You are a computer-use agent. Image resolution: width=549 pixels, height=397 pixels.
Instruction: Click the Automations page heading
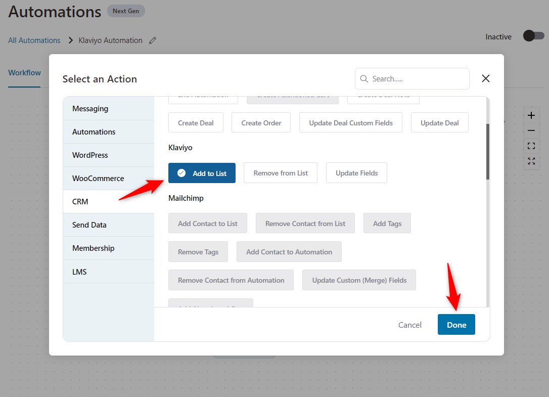55,12
